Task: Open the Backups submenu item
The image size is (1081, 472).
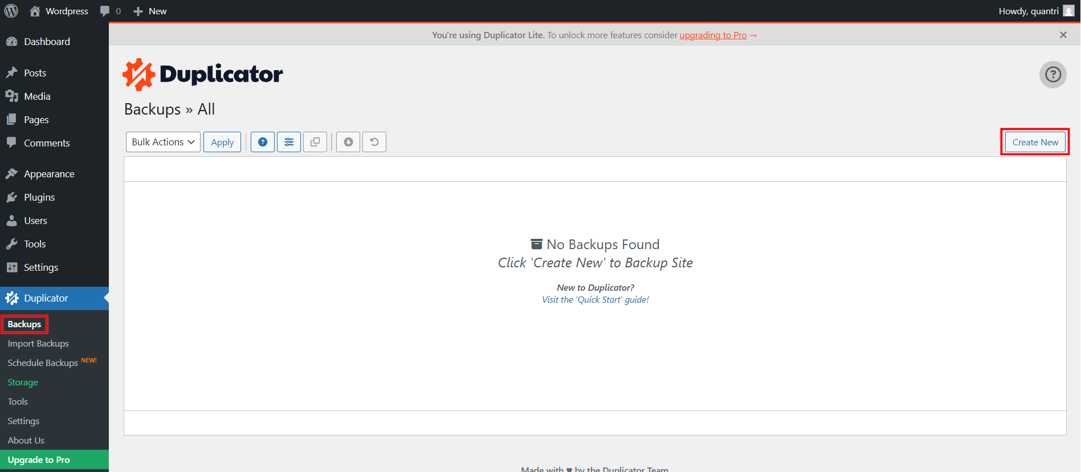Action: pyautogui.click(x=25, y=324)
